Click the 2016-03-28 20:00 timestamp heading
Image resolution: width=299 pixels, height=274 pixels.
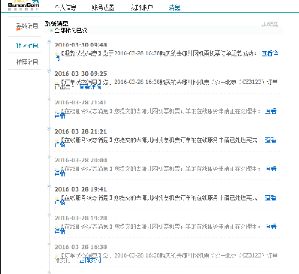pos(80,160)
